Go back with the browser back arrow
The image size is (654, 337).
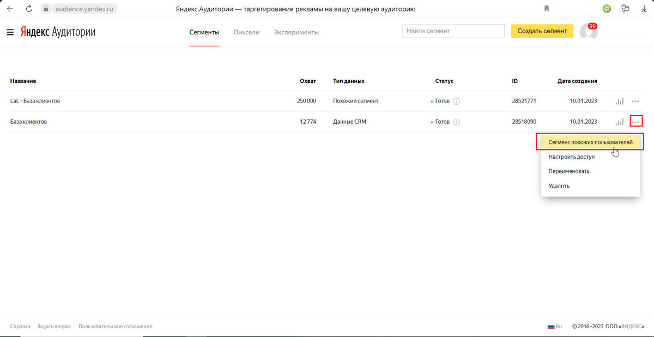point(10,9)
